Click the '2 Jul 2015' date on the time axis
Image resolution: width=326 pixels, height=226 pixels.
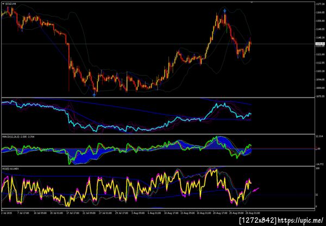tap(5, 213)
